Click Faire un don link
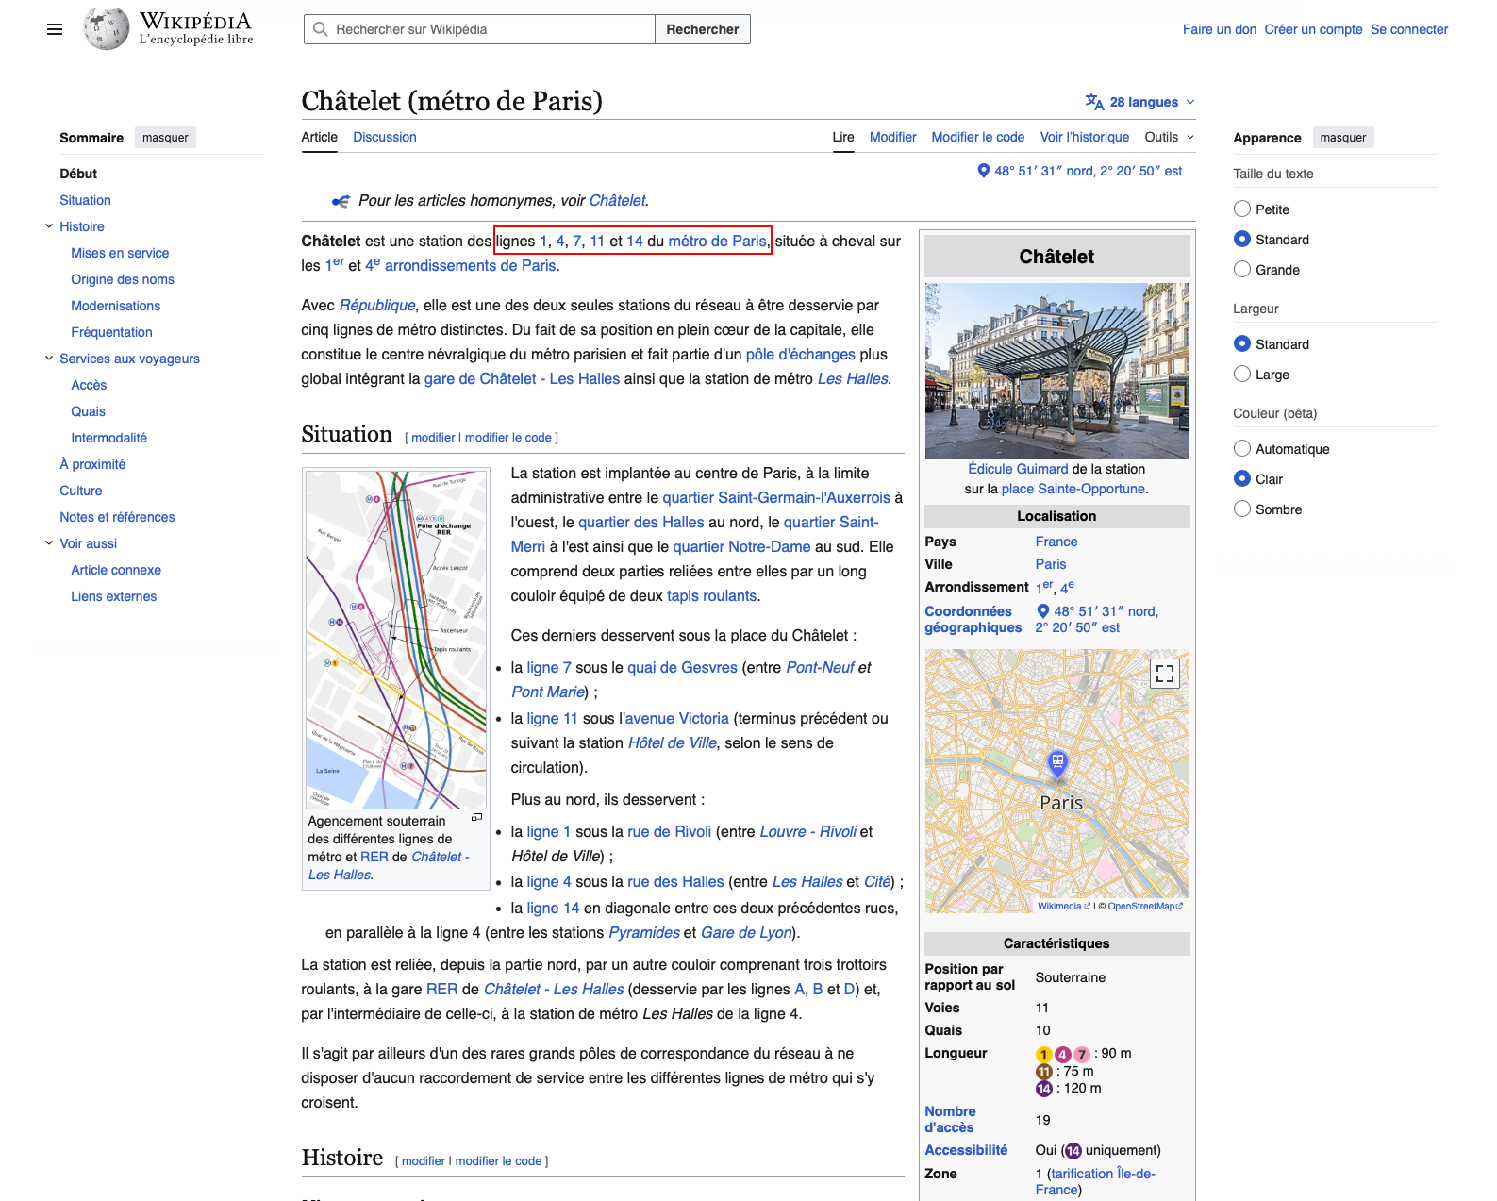This screenshot has height=1201, width=1497. pos(1220,29)
